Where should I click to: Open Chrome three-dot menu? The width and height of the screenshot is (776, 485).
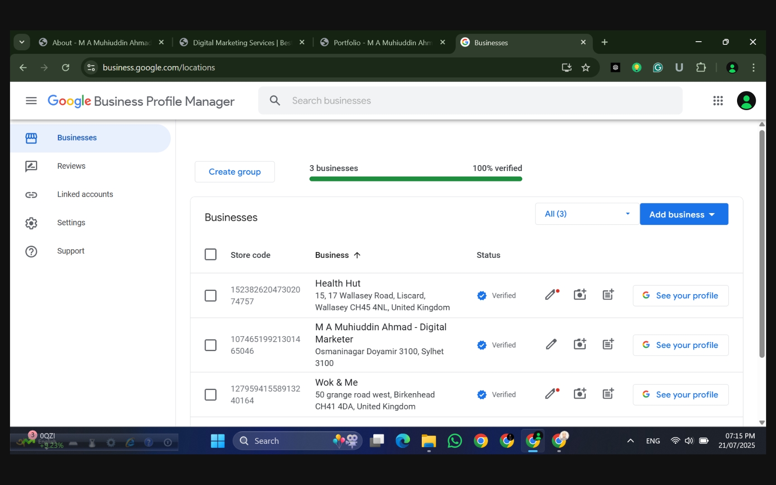(753, 67)
